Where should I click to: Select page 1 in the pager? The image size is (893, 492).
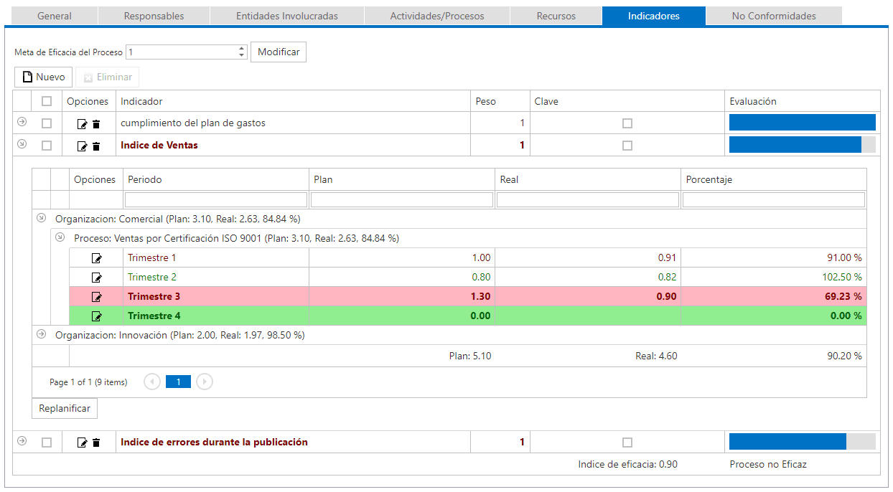point(178,382)
